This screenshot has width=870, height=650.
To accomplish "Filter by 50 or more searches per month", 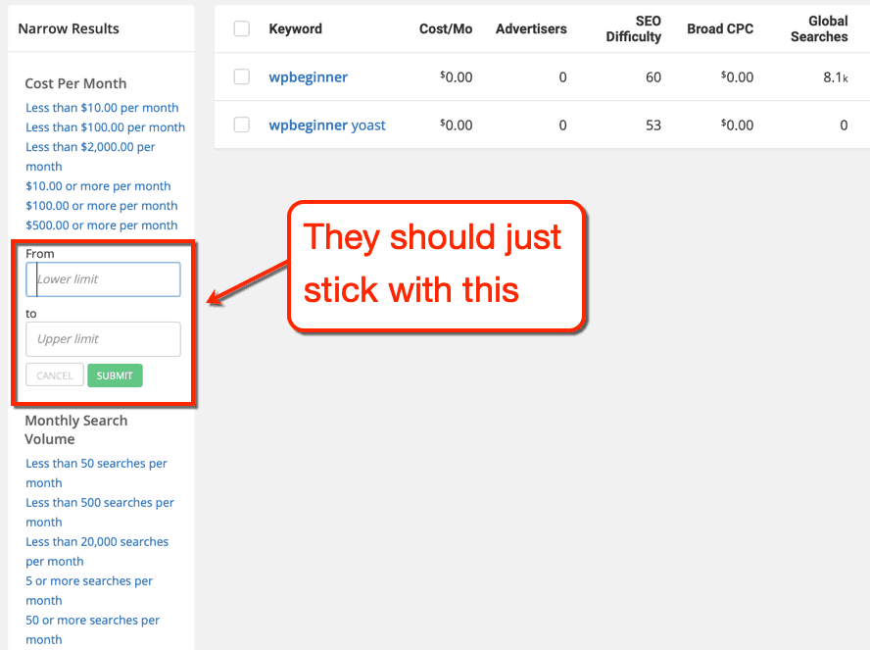I will [x=92, y=620].
